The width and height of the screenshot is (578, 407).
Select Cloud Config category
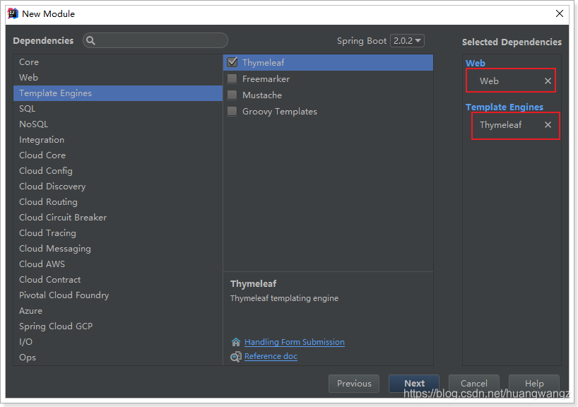(x=118, y=171)
